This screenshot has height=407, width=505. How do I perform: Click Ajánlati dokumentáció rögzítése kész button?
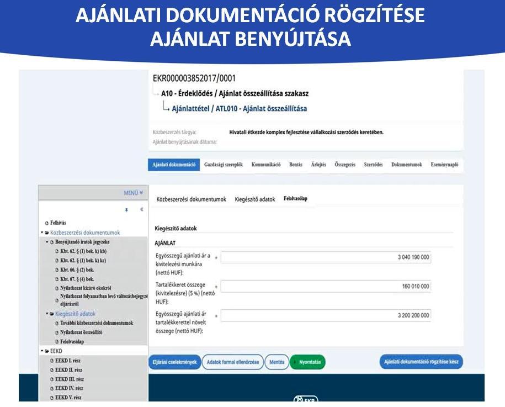[421, 362]
